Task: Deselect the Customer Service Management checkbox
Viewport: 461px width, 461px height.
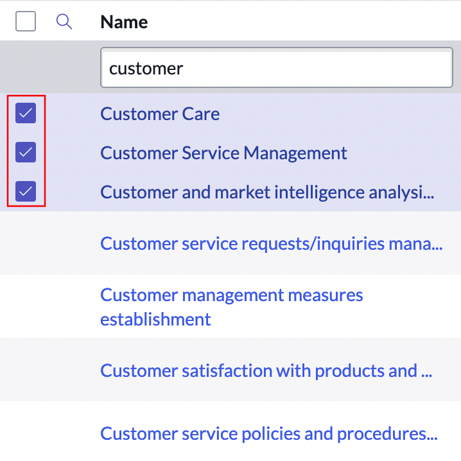Action: [26, 153]
